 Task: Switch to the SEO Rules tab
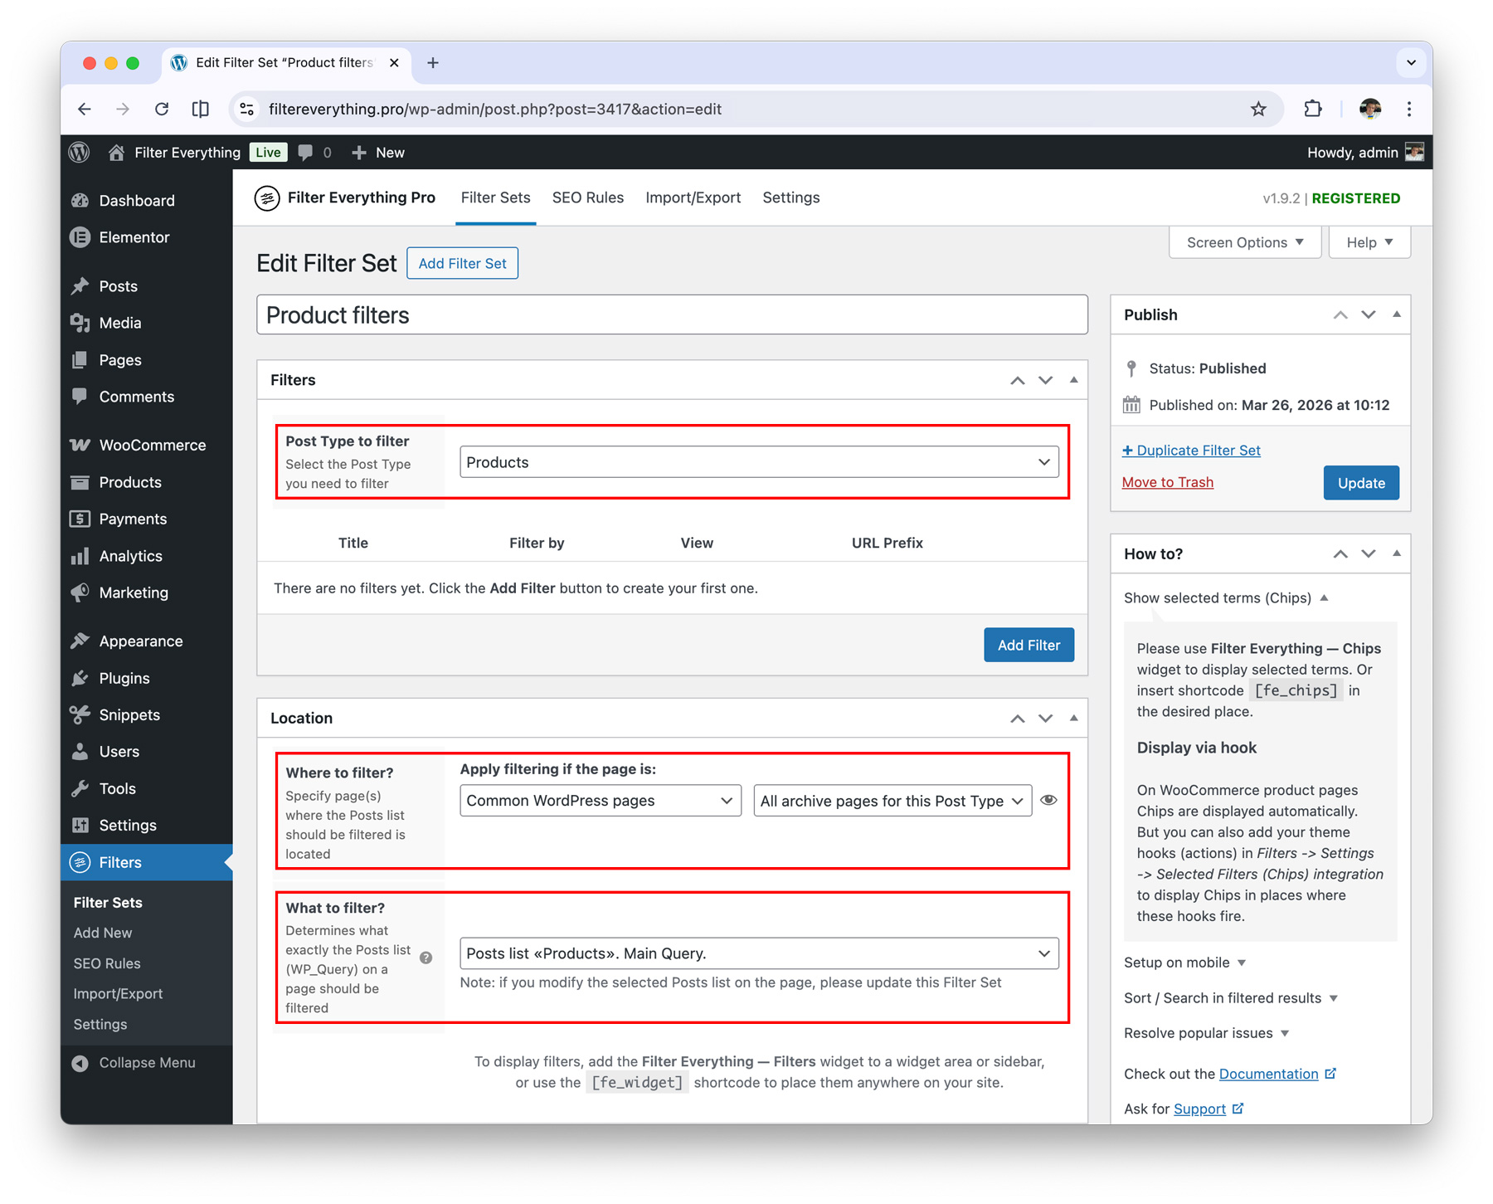coord(587,198)
